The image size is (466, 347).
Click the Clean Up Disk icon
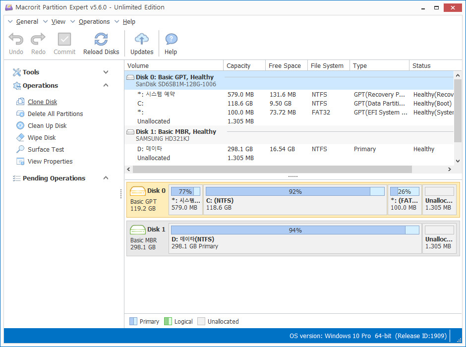point(20,125)
